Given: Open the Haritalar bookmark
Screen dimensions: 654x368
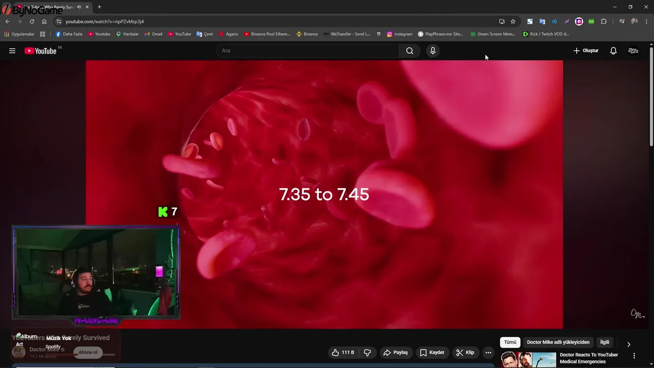Looking at the screenshot, I should (127, 34).
